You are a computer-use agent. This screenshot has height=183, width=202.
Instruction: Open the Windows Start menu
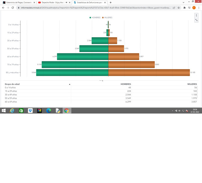point(3,110)
